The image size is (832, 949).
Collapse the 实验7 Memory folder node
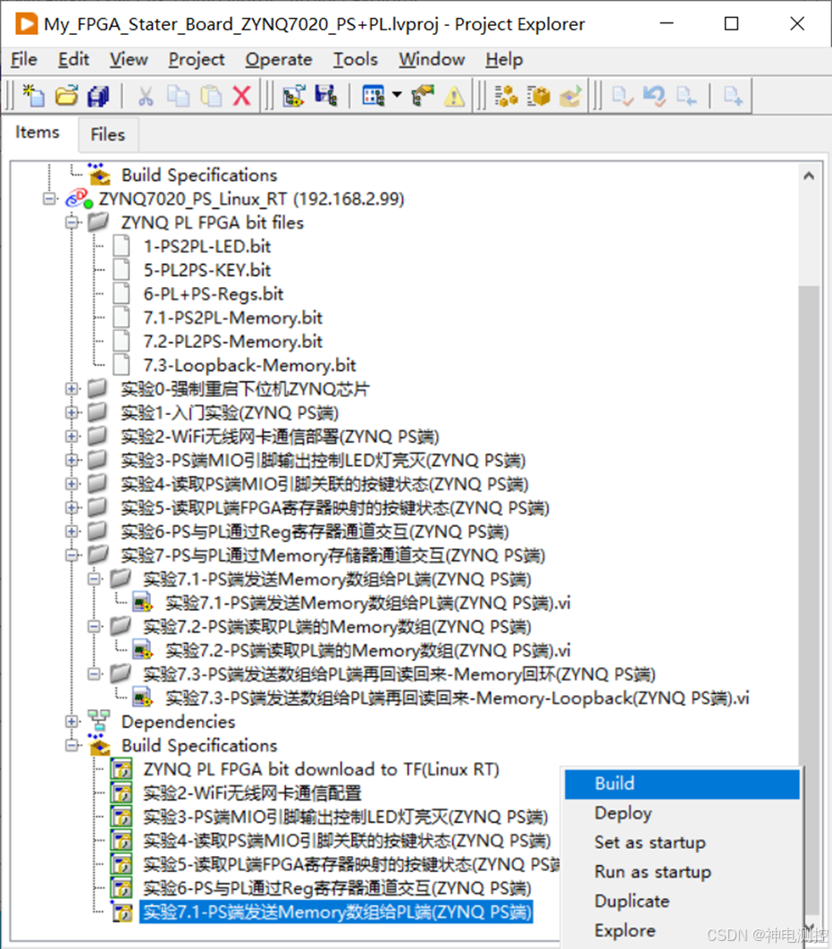pyautogui.click(x=72, y=555)
